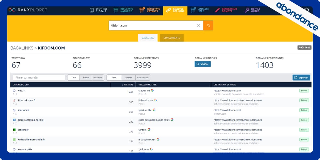Click the external link icon under littlerockstore.fr
Screen dimensions: 320x160
(x=15, y=104)
